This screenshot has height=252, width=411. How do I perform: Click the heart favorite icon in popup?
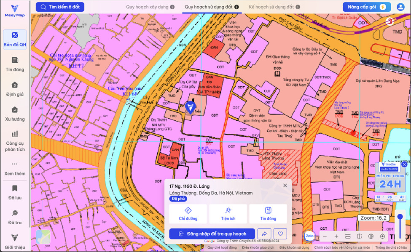(280, 234)
